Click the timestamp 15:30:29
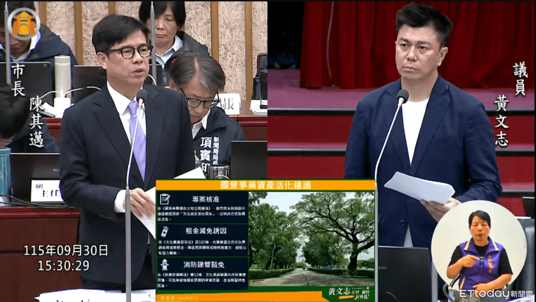Viewport: 536px width, 302px height. tap(63, 266)
